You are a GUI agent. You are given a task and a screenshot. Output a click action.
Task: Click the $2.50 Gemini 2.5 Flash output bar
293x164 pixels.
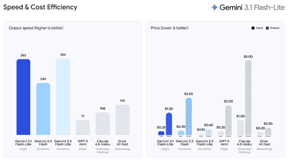click(x=189, y=117)
